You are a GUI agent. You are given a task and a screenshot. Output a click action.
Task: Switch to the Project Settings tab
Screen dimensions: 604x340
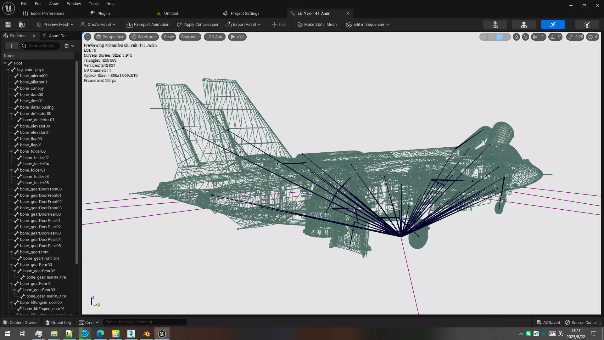(242, 13)
